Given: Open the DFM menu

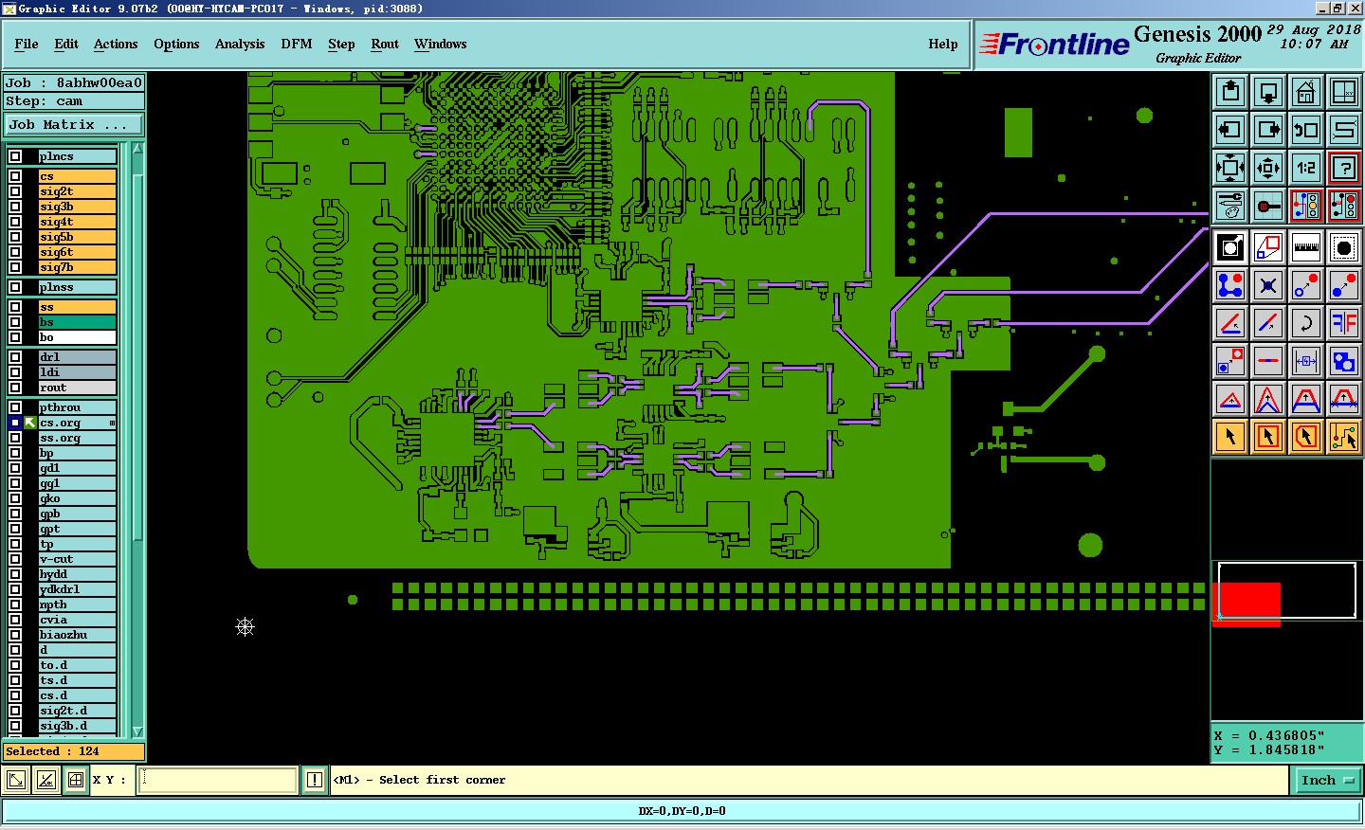Looking at the screenshot, I should tap(297, 44).
